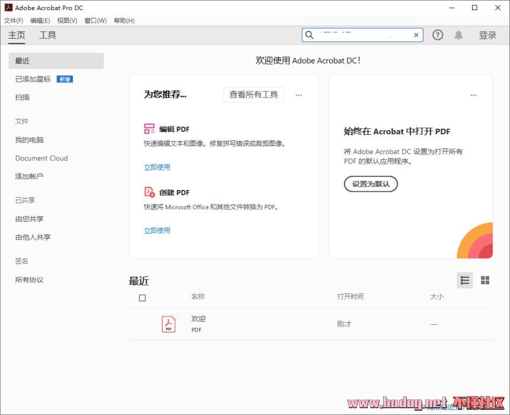The width and height of the screenshot is (510, 415).
Task: Select Document Cloud in the sidebar
Action: pos(42,159)
